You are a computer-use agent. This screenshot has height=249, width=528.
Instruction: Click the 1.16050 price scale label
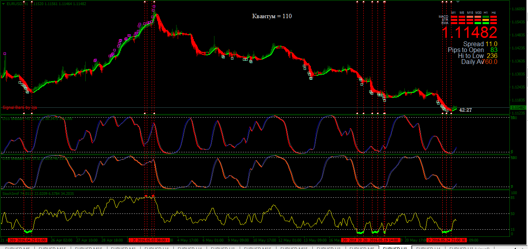click(x=519, y=9)
